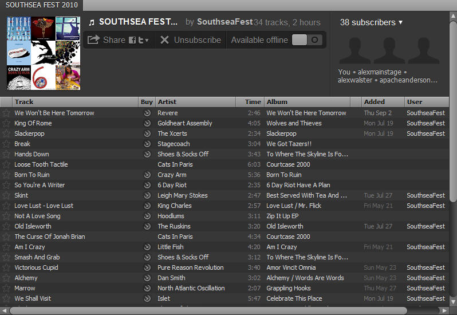This screenshot has height=315, width=457.
Task: Star the track We Won't Be Here Tomorrow
Action: click(6, 113)
